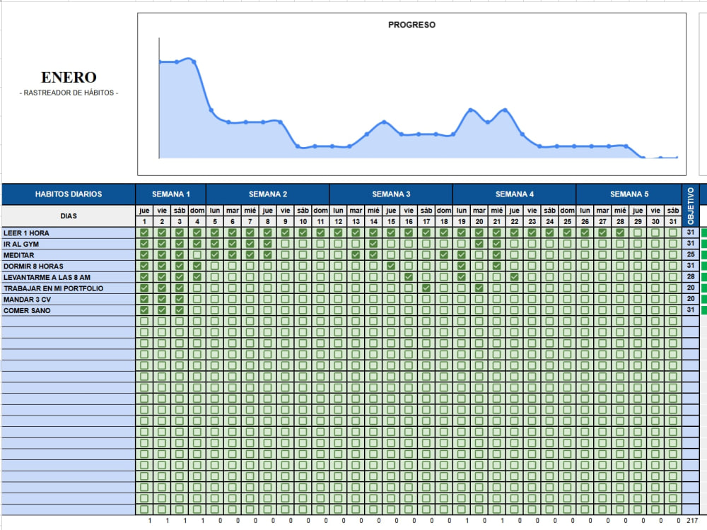Select the ENERO title
Image resolution: width=707 pixels, height=530 pixels.
[x=69, y=78]
